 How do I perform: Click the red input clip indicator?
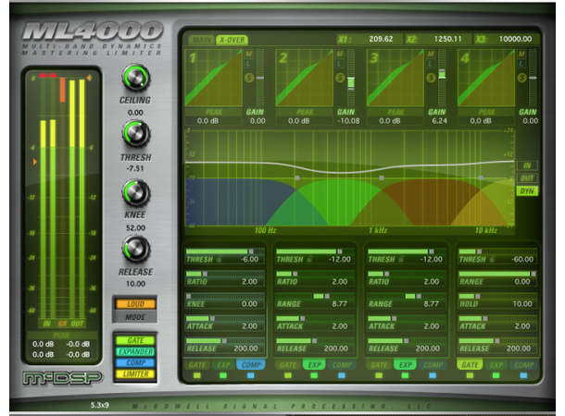48,76
